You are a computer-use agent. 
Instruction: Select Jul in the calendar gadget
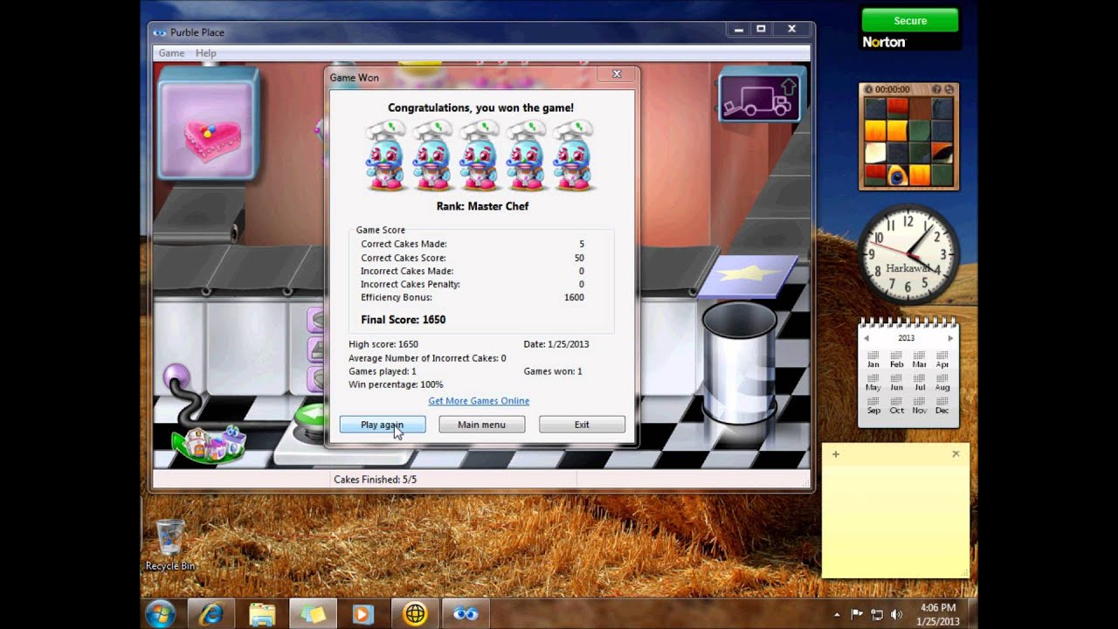pos(919,383)
